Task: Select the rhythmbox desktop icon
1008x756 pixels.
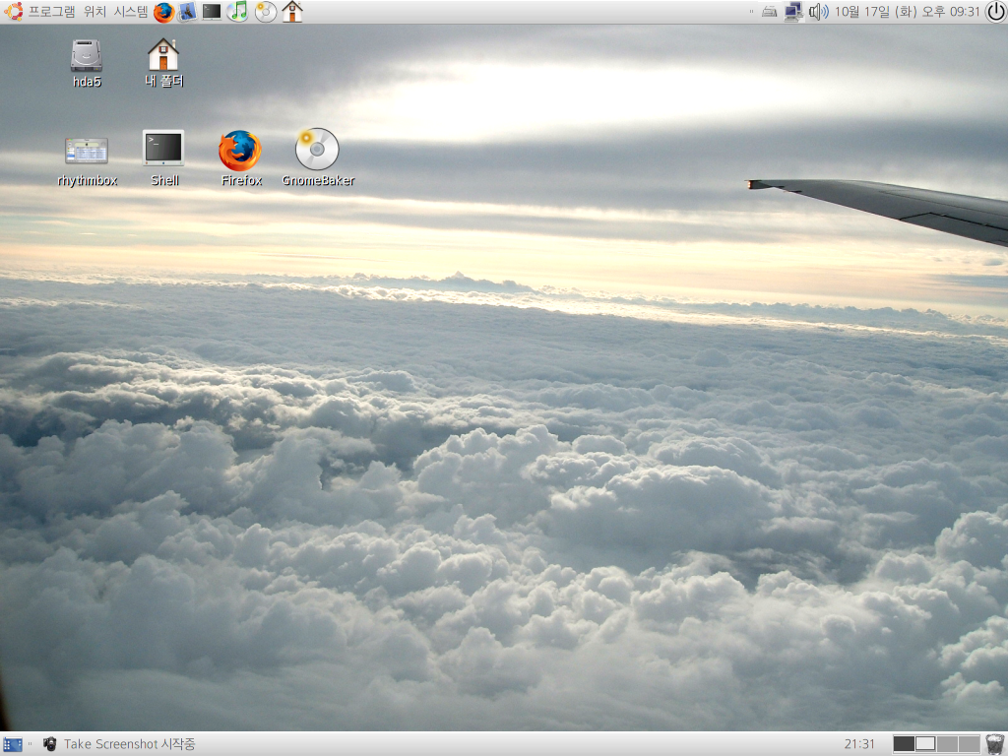Action: tap(87, 151)
